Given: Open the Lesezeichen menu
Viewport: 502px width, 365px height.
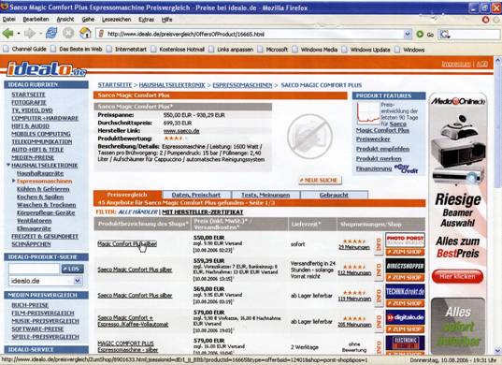Looking at the screenshot, I should click(x=116, y=20).
